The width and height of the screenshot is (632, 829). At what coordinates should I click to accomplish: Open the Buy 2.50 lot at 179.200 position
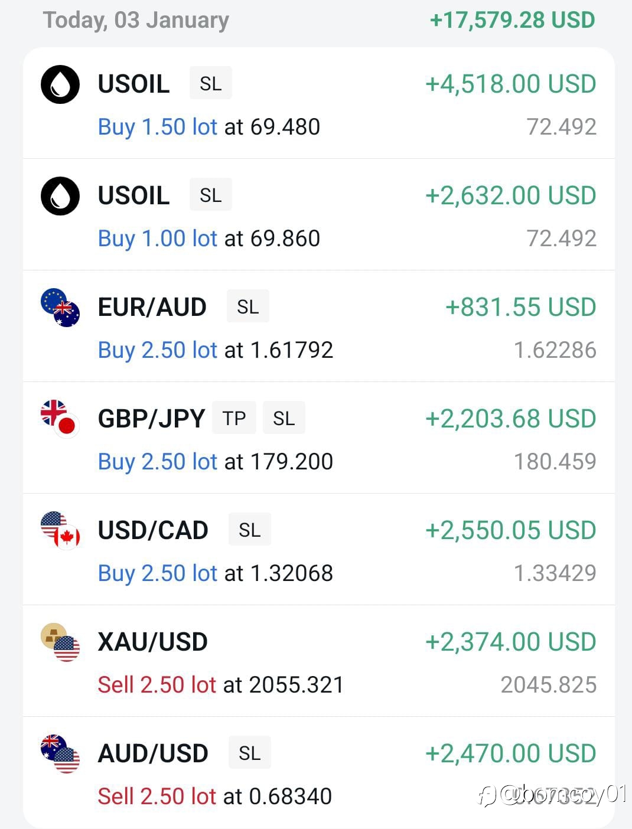coord(319,438)
